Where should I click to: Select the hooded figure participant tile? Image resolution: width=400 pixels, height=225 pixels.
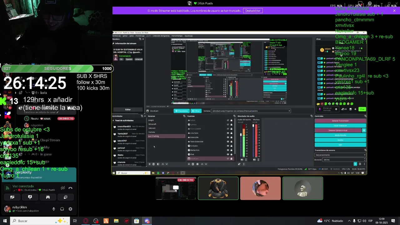[218, 188]
